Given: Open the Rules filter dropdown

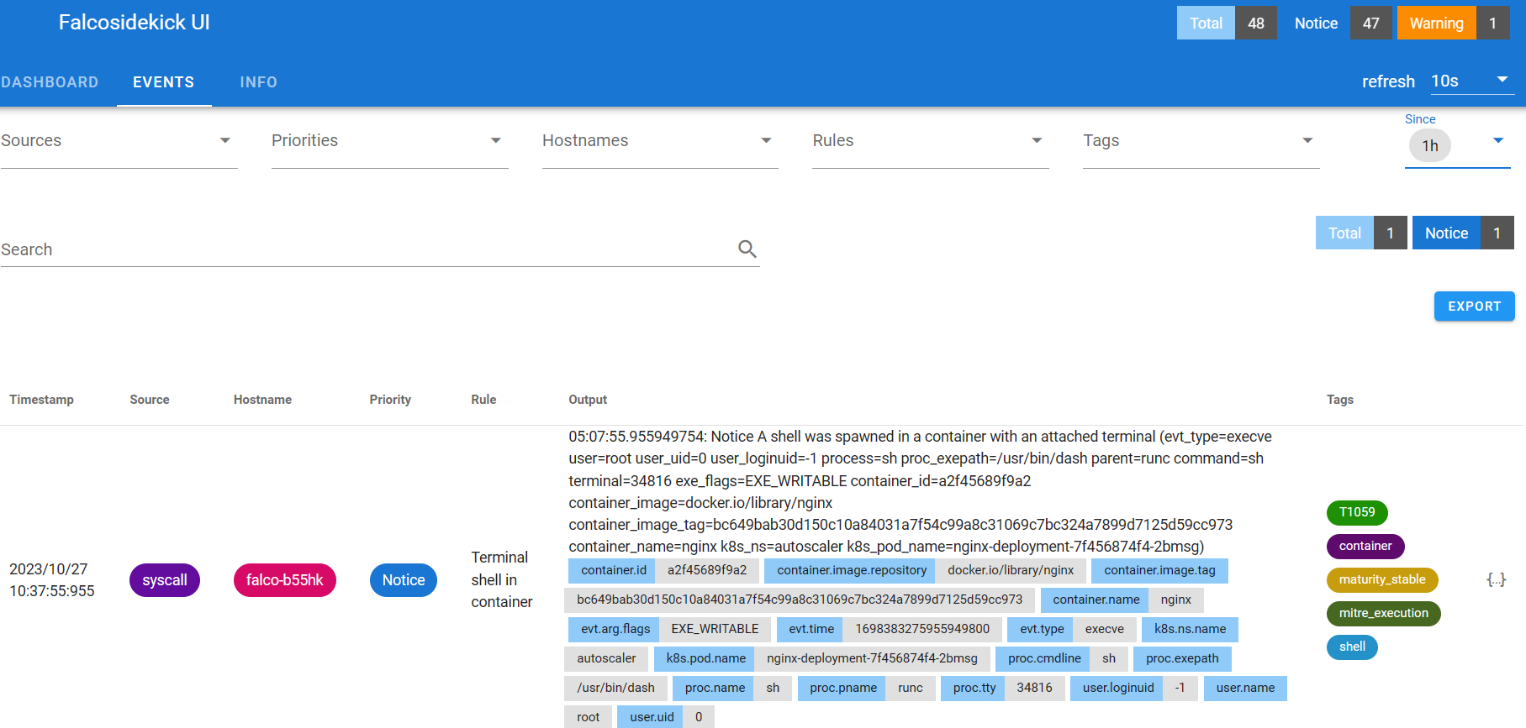Looking at the screenshot, I should (930, 141).
